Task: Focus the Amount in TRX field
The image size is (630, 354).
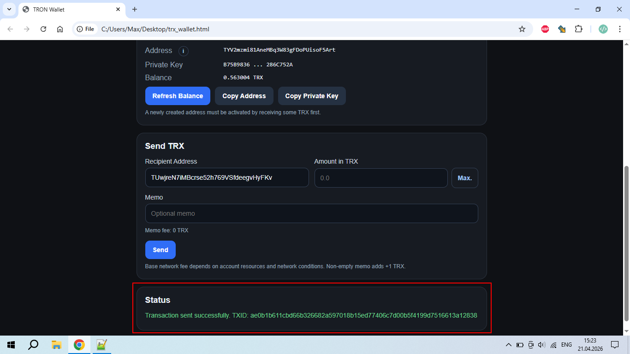Action: point(381,178)
